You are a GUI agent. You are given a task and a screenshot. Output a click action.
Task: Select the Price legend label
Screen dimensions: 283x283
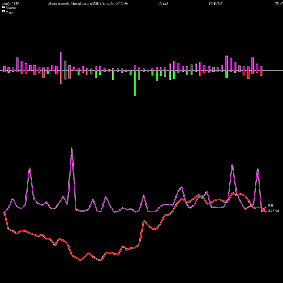click(x=9, y=12)
